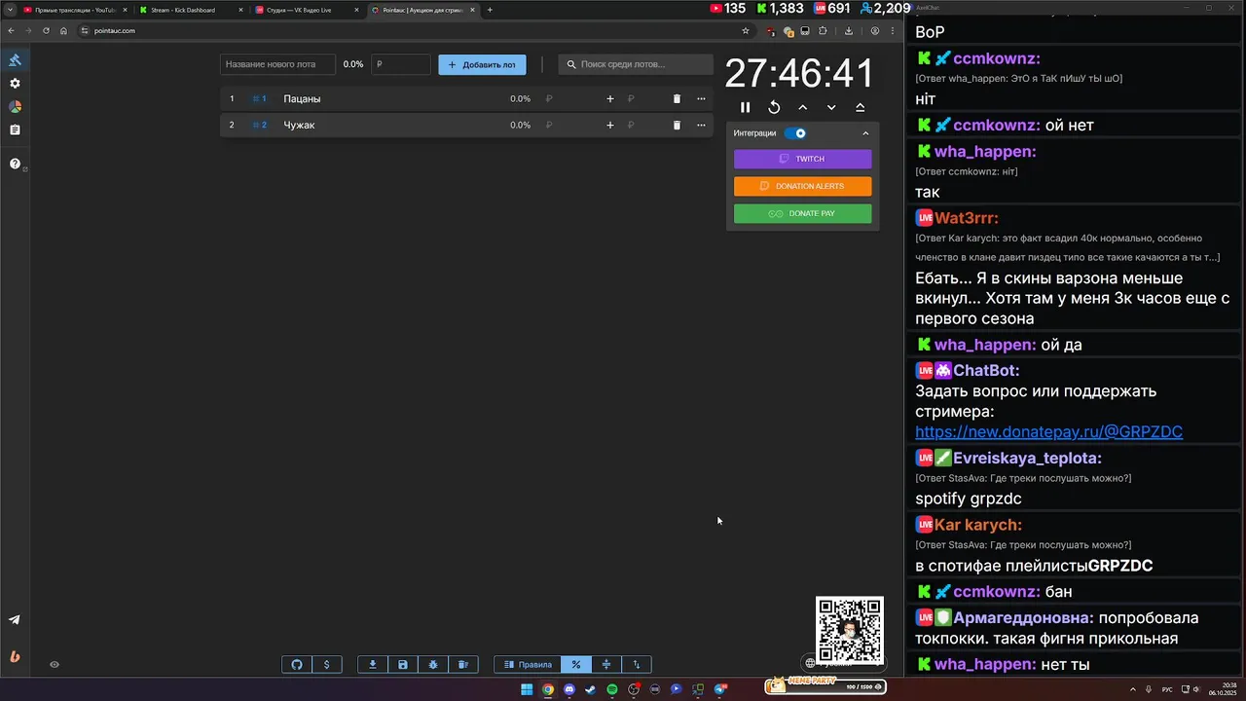Image resolution: width=1246 pixels, height=701 pixels.
Task: Connect Donate Pay integration
Action: [802, 213]
